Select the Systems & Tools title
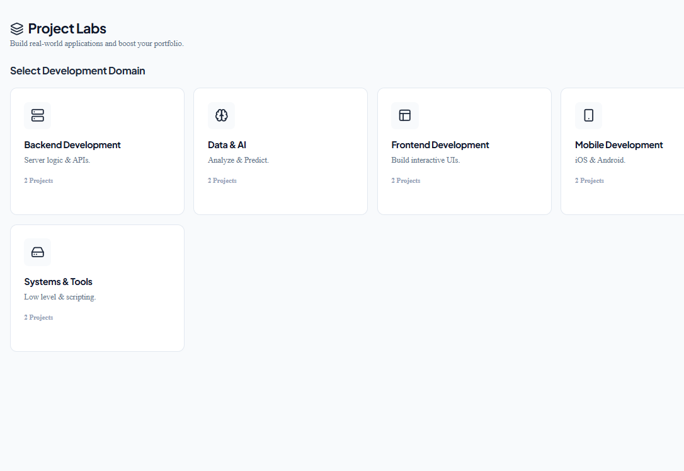Viewport: 684px width, 471px height. 59,282
